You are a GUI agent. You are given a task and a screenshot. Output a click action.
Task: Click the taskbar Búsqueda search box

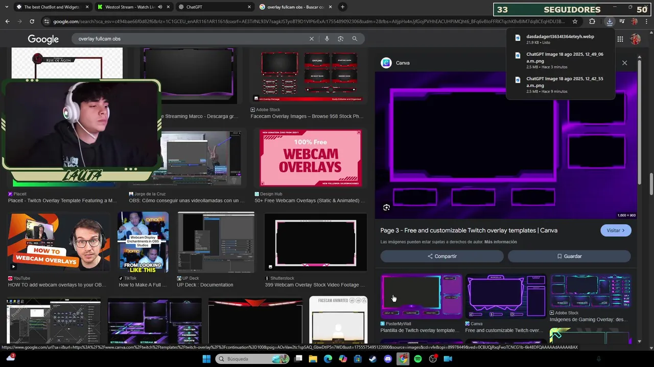253,359
